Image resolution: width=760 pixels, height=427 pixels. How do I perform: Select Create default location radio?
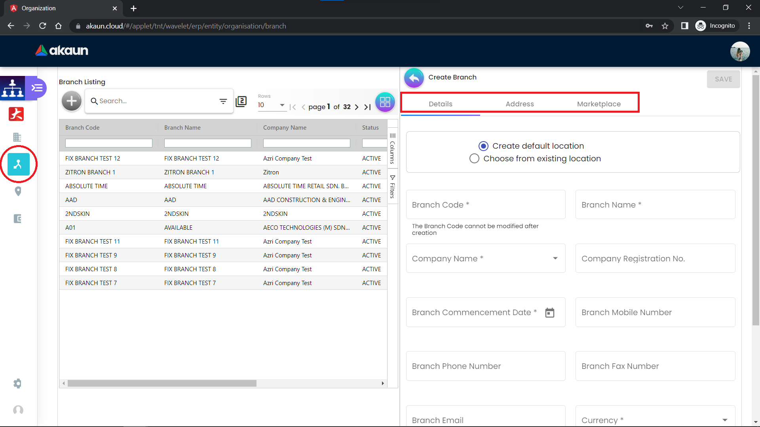click(x=483, y=146)
